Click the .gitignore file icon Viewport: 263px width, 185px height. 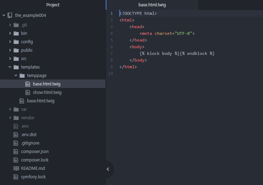pyautogui.click(x=16, y=143)
